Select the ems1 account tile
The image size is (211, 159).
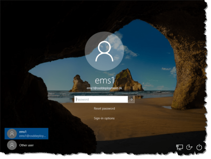(x=26, y=134)
